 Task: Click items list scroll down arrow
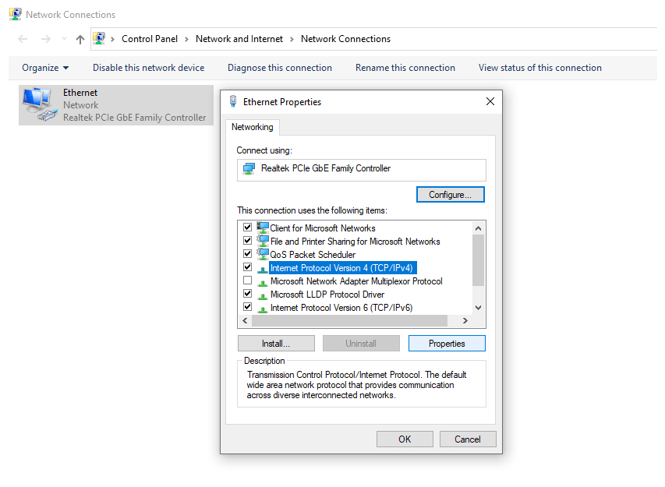pos(479,308)
